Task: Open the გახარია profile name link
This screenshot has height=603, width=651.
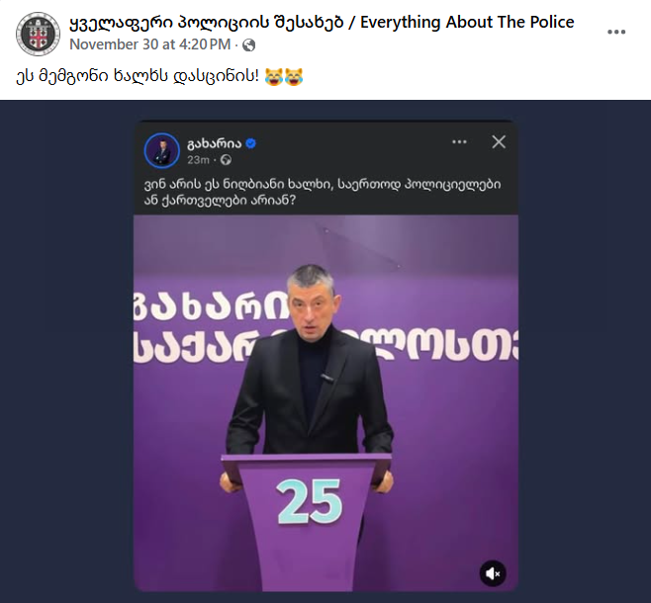Action: click(215, 143)
